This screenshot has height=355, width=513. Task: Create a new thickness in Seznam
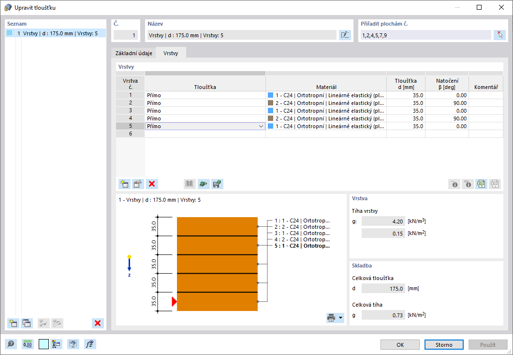13,323
